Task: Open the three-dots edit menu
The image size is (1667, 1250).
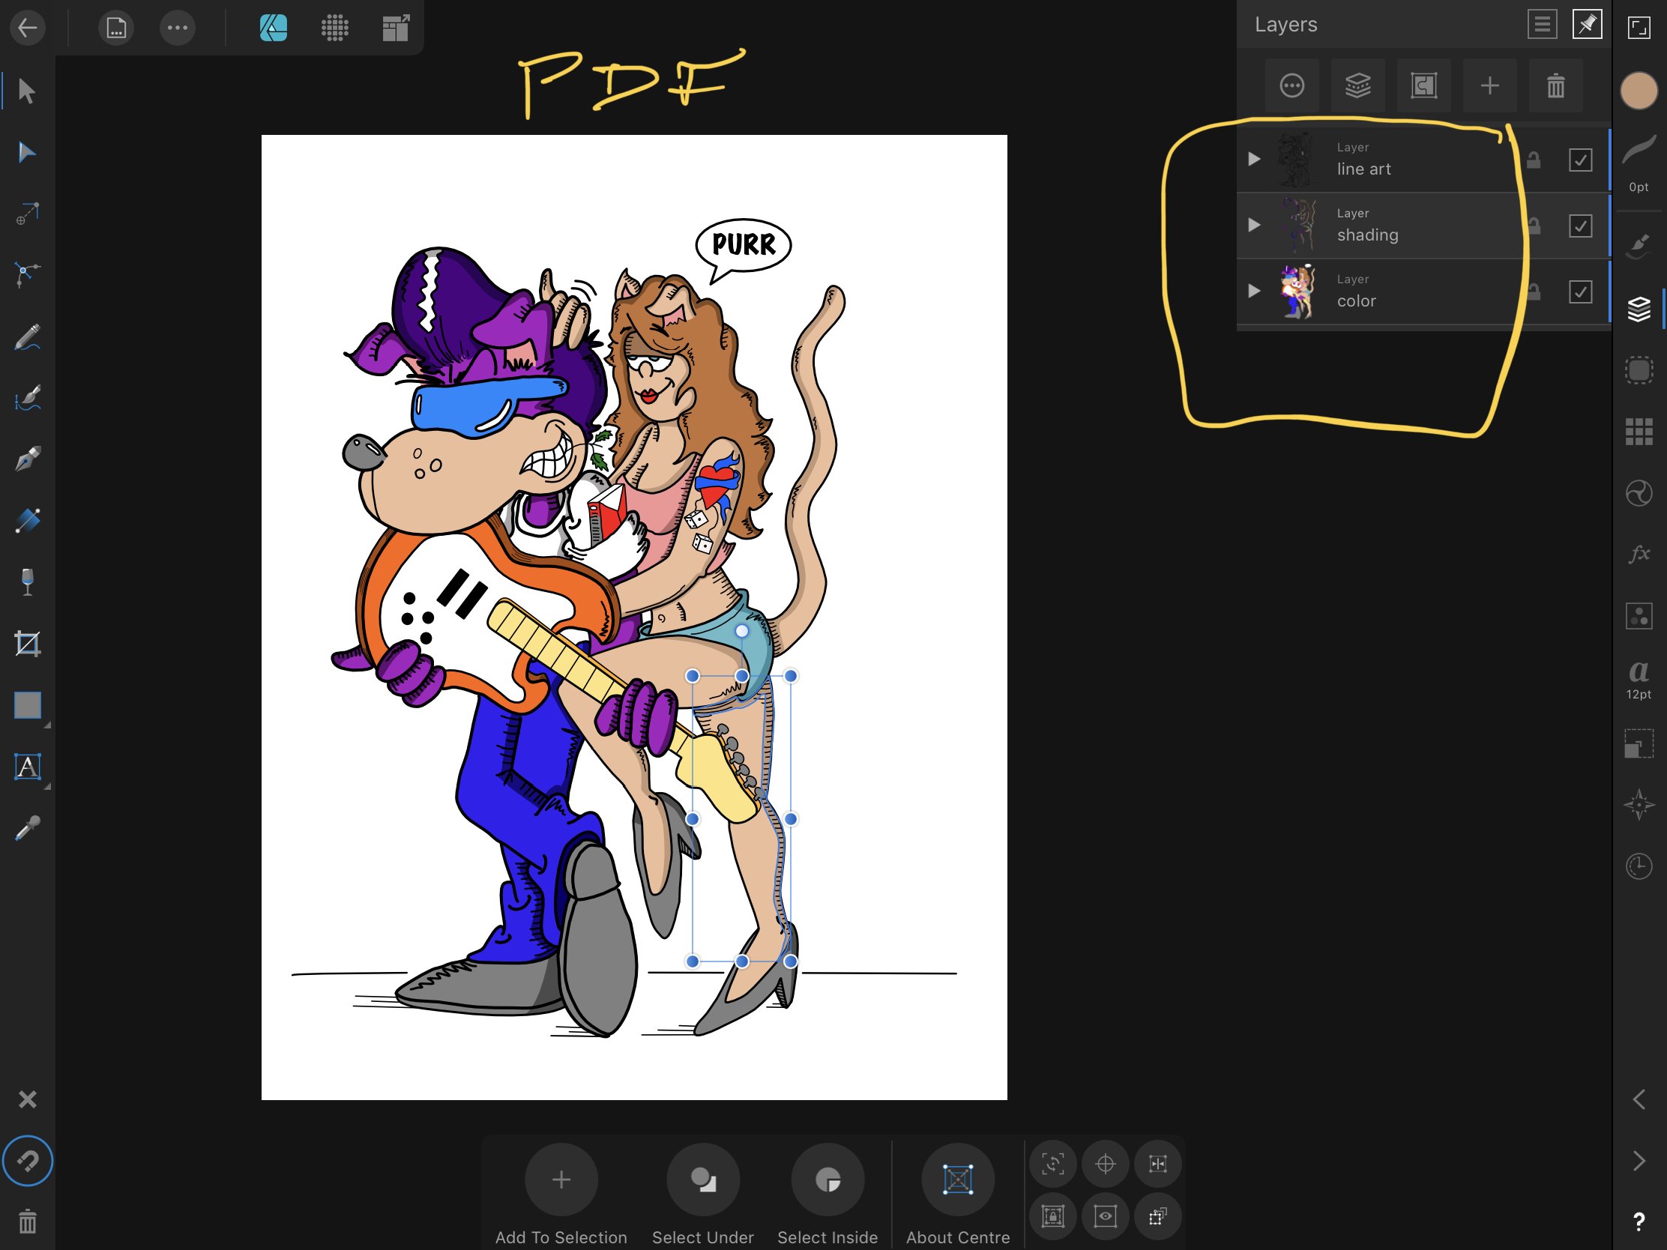Action: [178, 28]
